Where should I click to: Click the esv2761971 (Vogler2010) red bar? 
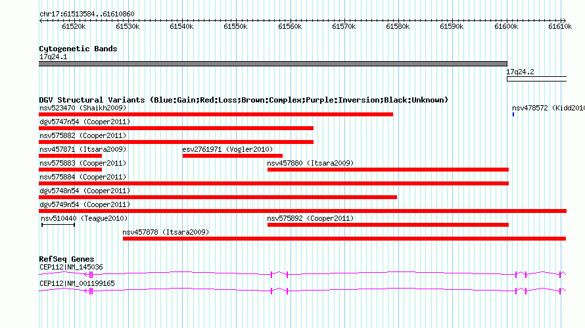233,156
